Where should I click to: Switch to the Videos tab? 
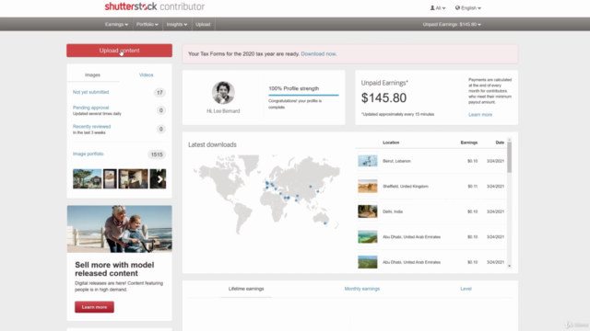pyautogui.click(x=146, y=75)
